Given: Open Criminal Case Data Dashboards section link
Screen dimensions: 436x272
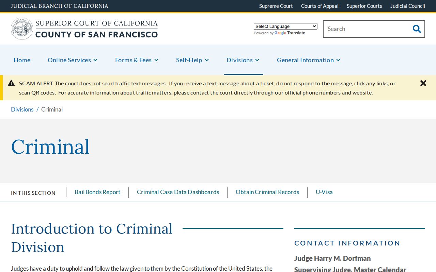Looking at the screenshot, I should click(178, 192).
